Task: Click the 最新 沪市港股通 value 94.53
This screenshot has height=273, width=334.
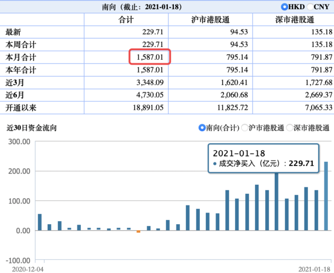Action: [239, 32]
